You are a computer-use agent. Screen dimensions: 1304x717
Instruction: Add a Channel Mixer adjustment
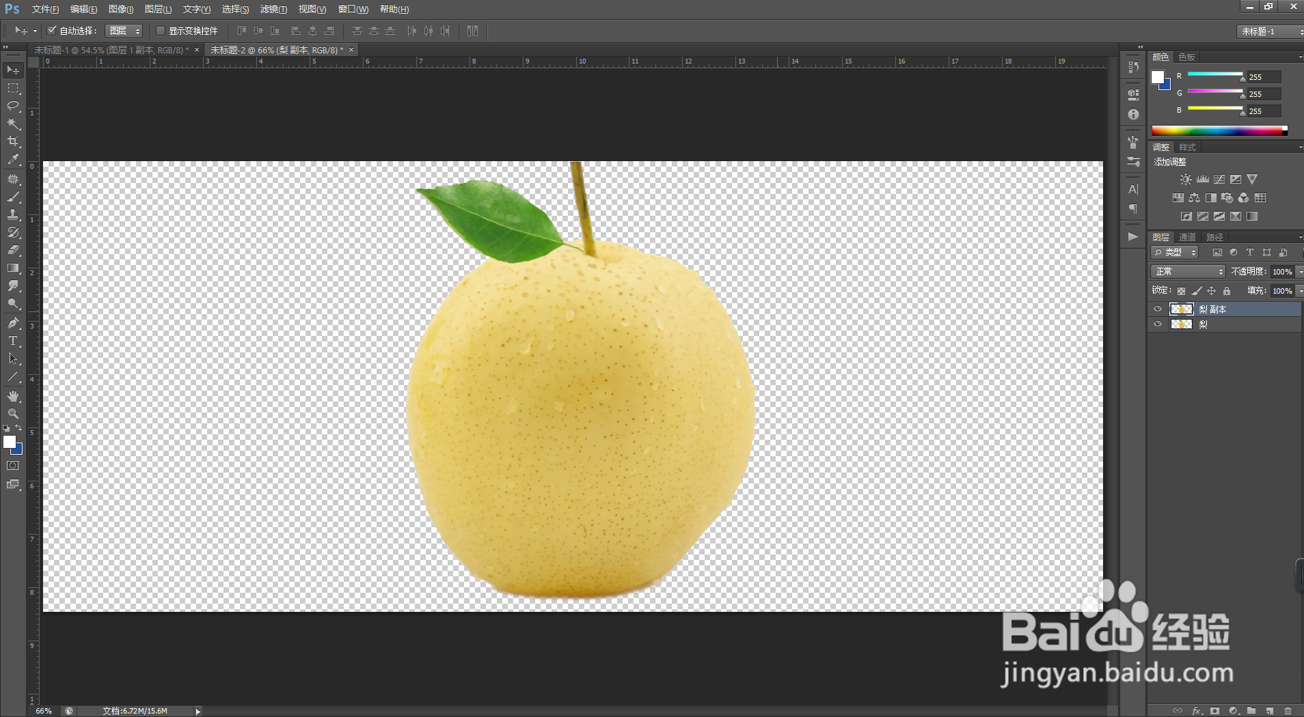[x=1244, y=198]
